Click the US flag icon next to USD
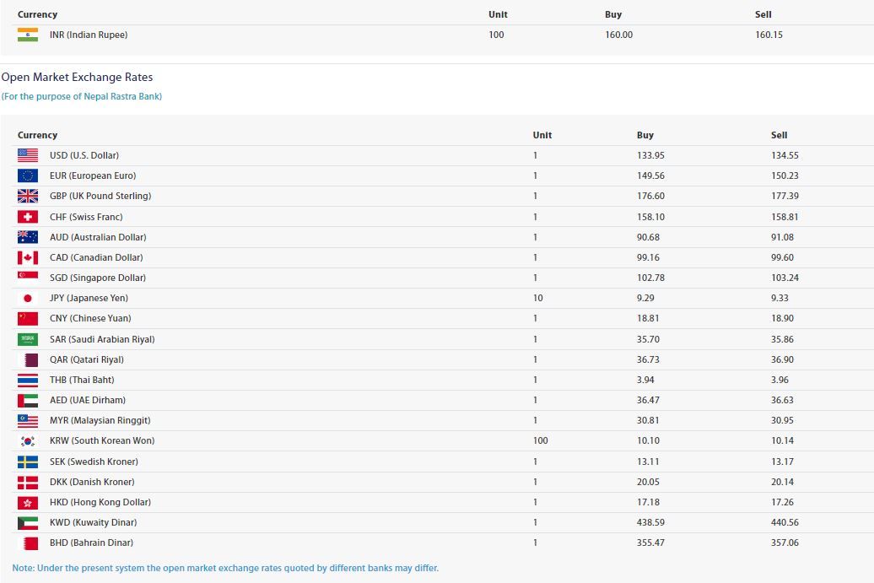874x583 pixels. click(27, 155)
